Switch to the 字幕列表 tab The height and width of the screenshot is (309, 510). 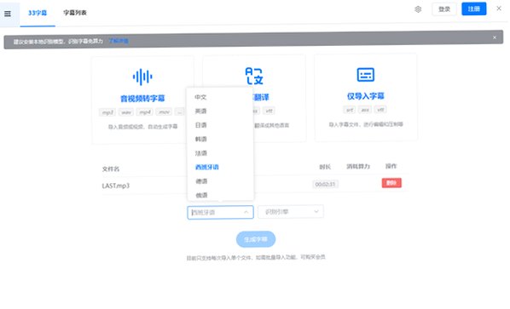tap(75, 13)
